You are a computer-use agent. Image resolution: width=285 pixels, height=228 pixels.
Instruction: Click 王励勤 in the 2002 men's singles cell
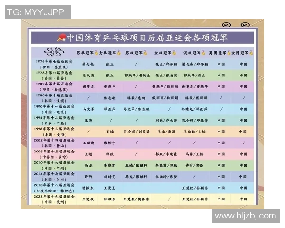click(x=88, y=143)
